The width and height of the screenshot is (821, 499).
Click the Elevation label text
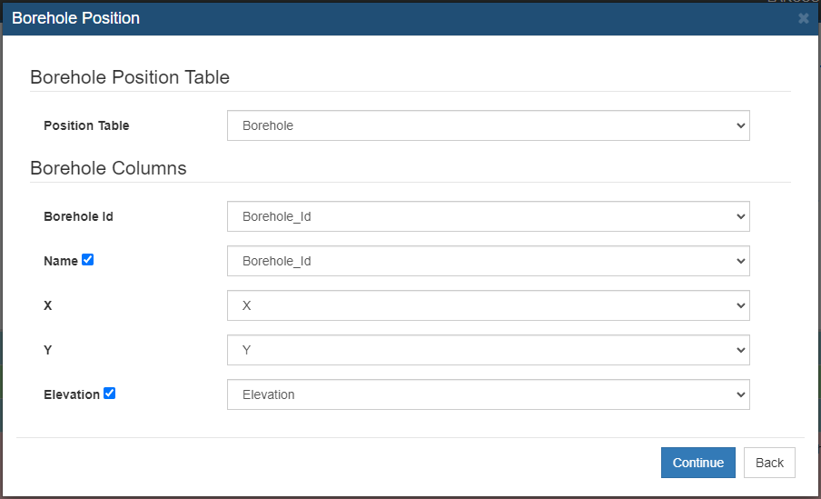tap(72, 394)
